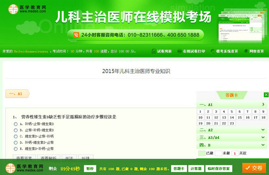This screenshot has height=175, width=269.
Task: Select option E 维生素D-补钙-止惊
Action: click(x=16, y=149)
